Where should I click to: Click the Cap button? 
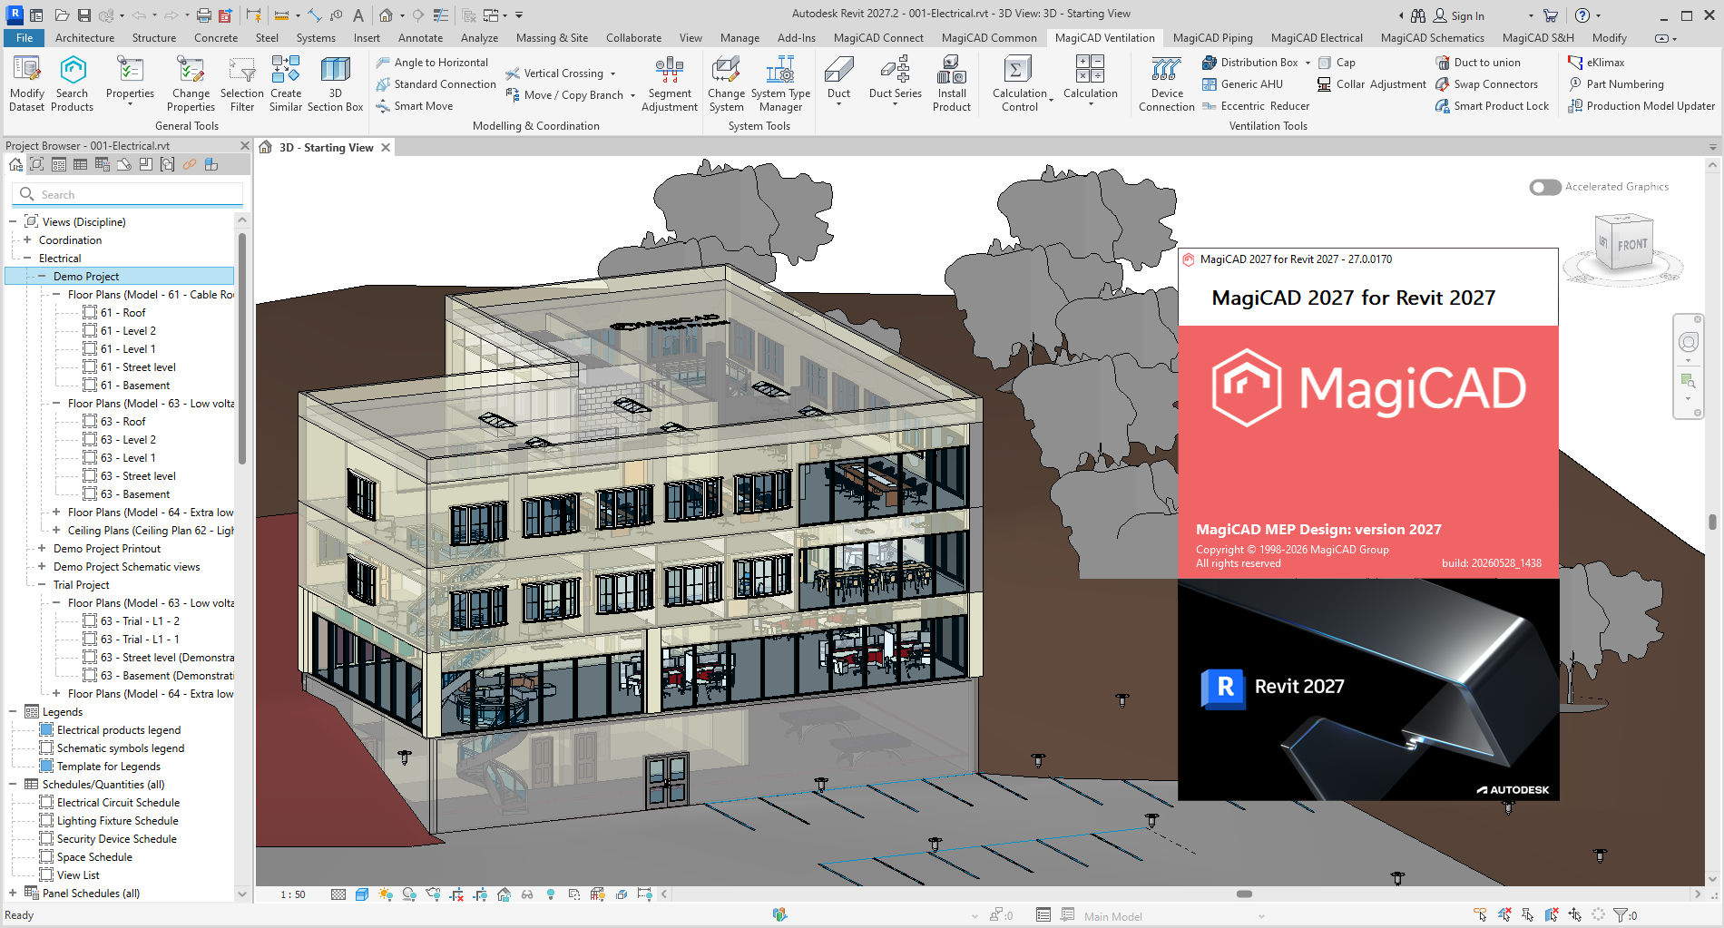pyautogui.click(x=1337, y=63)
